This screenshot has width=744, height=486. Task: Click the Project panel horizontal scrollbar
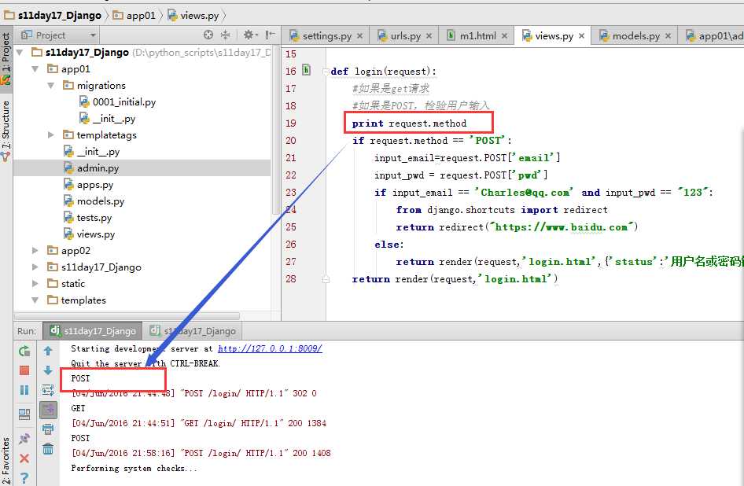[127, 315]
